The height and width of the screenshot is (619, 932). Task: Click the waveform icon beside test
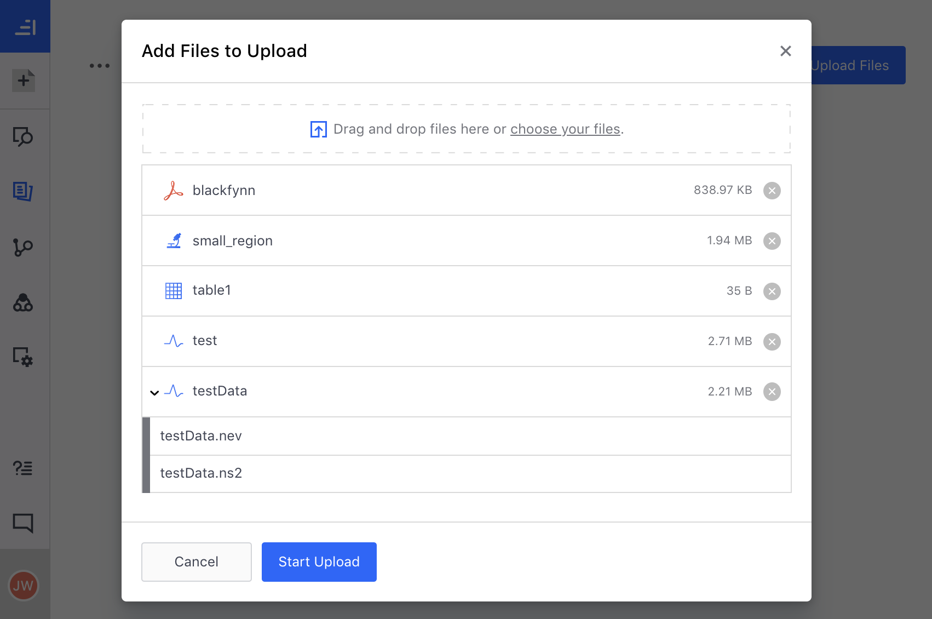pyautogui.click(x=174, y=341)
